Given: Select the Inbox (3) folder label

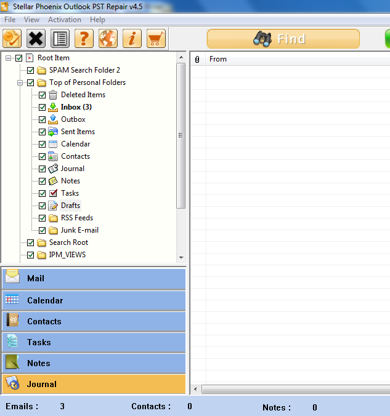Looking at the screenshot, I should pos(76,107).
